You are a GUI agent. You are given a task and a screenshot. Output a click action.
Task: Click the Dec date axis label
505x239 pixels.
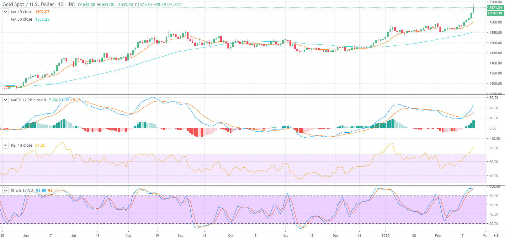336,236
